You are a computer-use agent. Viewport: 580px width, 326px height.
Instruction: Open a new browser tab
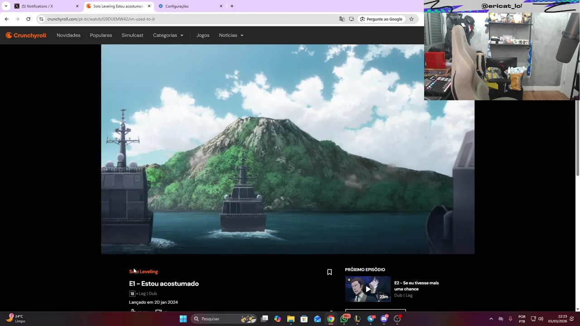232,6
